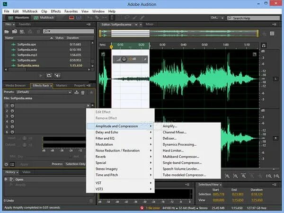This screenshot has width=284, height=213.
Task: Click the Import File icon in Files panel
Action: (15, 32)
